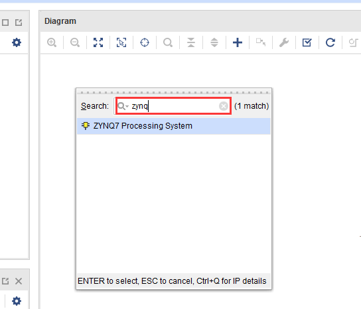Click the Auto-Fit Selection crosshair icon
Screen dimensions: 361x309
point(145,42)
